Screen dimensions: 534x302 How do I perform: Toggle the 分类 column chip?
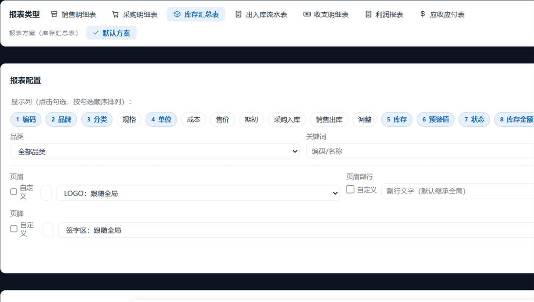point(97,119)
